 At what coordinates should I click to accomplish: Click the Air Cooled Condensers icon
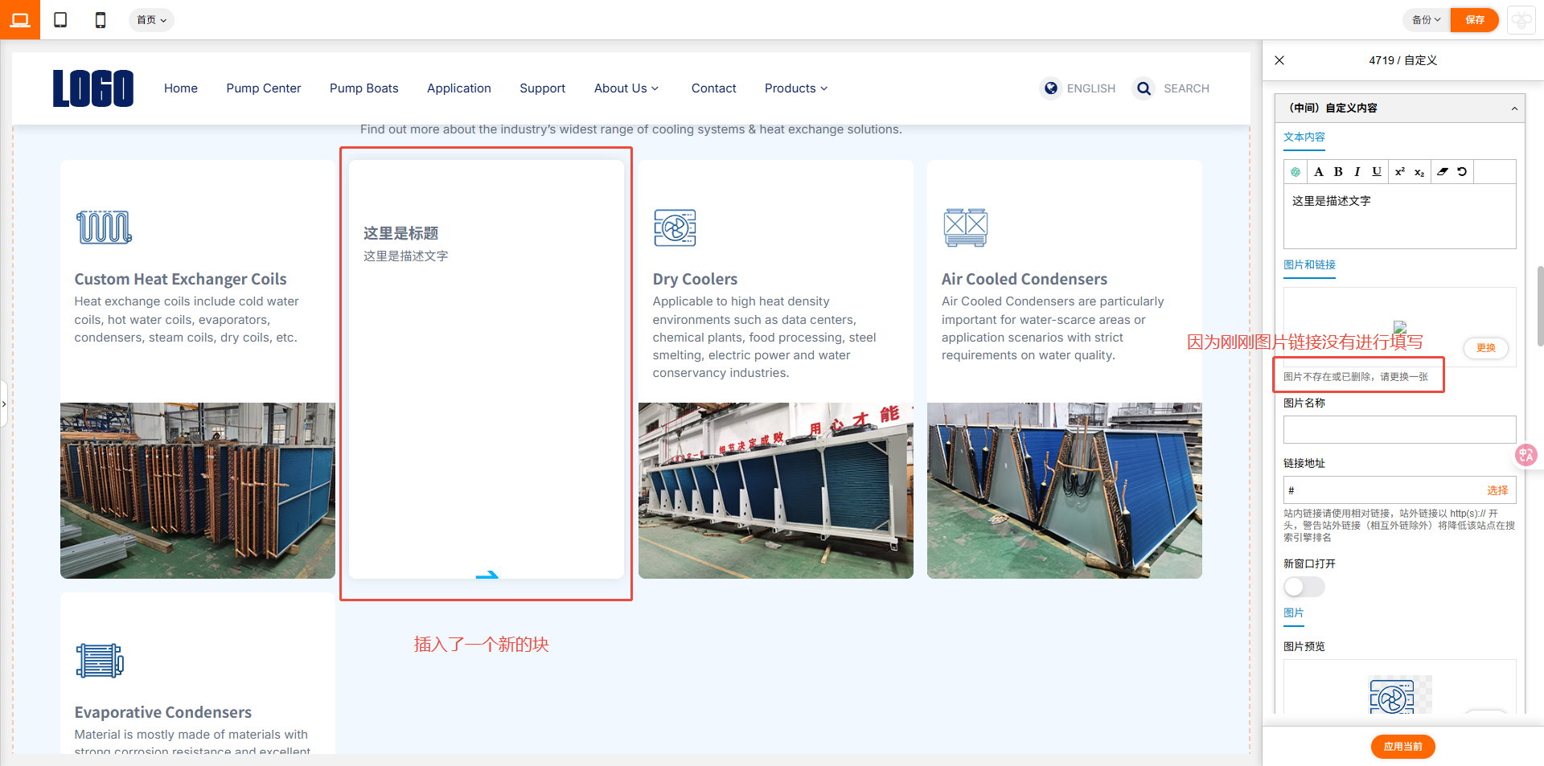965,227
